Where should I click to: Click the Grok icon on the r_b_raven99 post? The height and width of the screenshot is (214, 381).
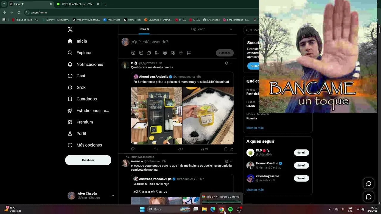pos(227,63)
